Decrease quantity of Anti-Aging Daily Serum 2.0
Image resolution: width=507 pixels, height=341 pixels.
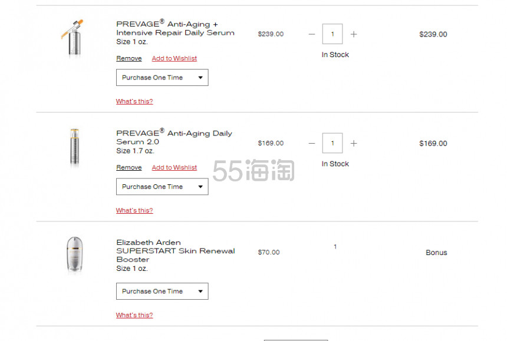tap(312, 143)
